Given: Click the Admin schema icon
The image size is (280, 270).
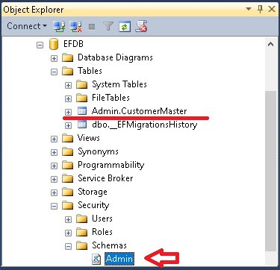Looking at the screenshot, I should point(96,259).
